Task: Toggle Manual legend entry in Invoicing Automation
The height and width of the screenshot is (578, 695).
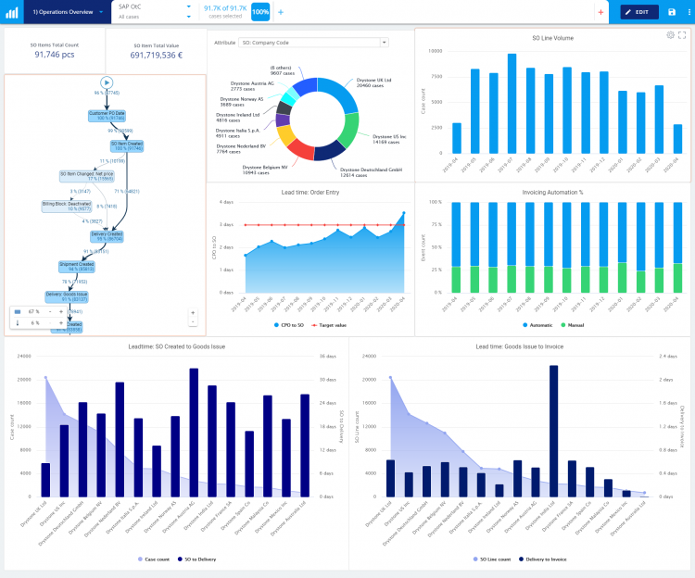Action: point(573,325)
